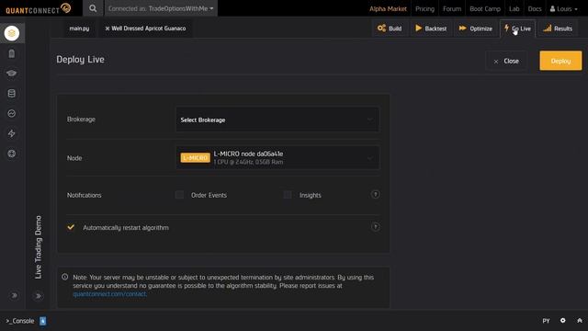The width and height of the screenshot is (588, 331).
Task: Click the PY language indicator
Action: (546, 321)
